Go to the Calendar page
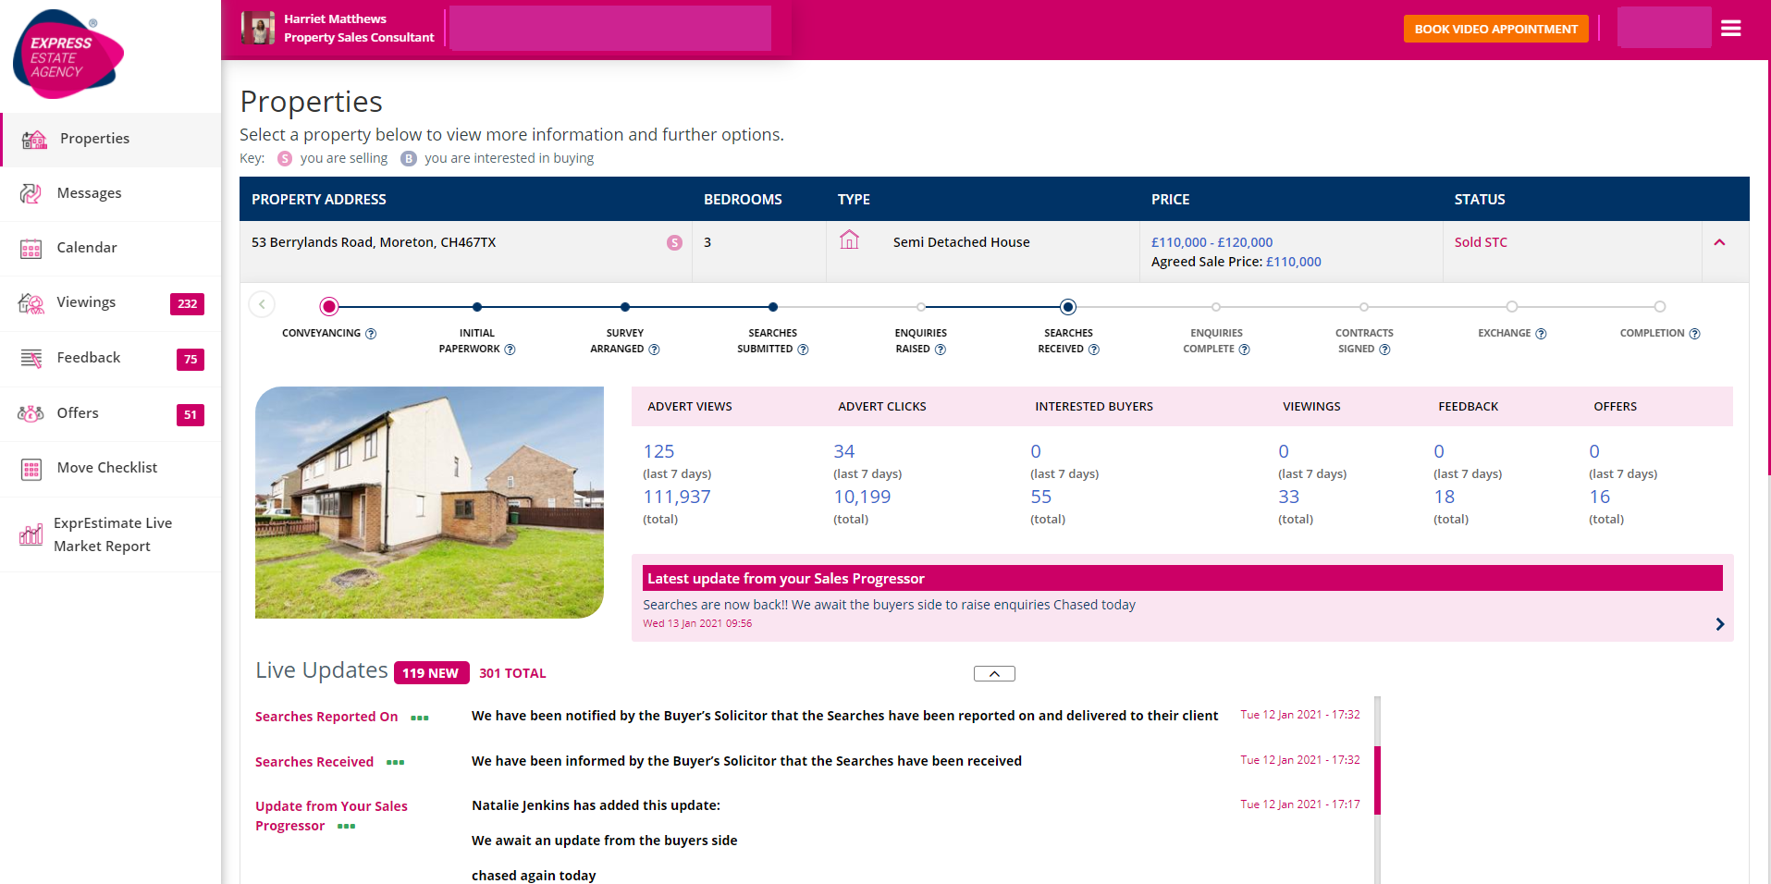The width and height of the screenshot is (1771, 884). pos(111,248)
